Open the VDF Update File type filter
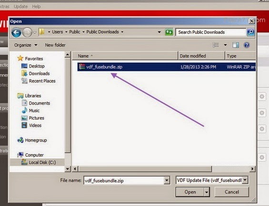The height and width of the screenshot is (206, 269). pos(212,180)
